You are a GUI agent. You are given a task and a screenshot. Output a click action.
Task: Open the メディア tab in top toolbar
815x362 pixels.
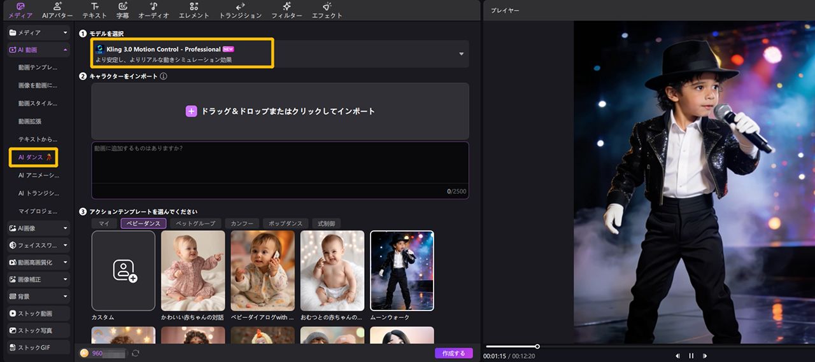point(20,10)
